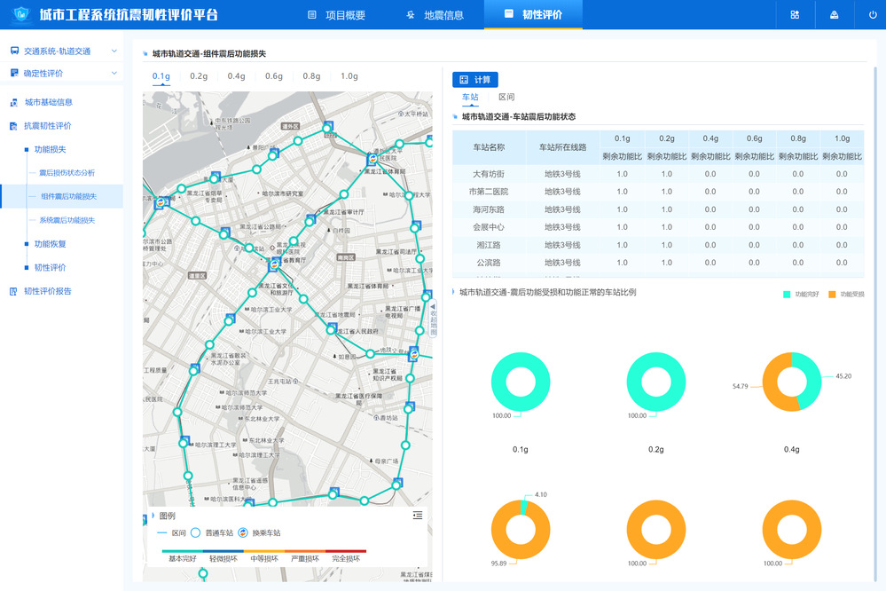Expand the 交通系统-轨道交通 dropdown
886x591 pixels.
point(114,51)
